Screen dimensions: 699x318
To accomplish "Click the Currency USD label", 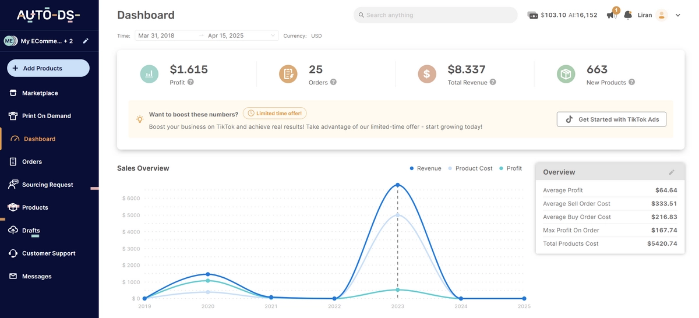I will pos(303,36).
